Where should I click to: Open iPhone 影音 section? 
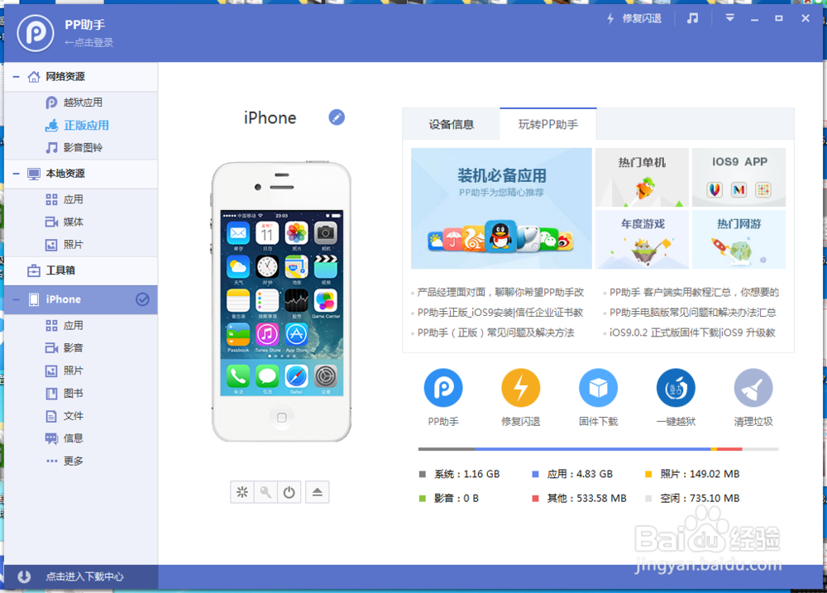(x=65, y=348)
